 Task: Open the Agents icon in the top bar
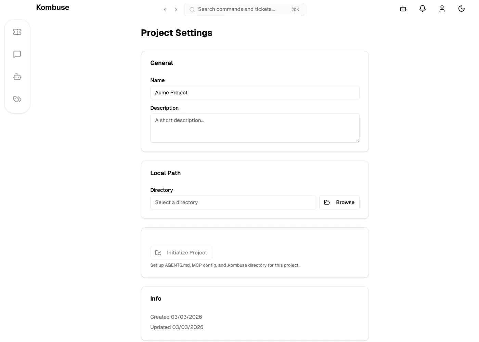[403, 9]
